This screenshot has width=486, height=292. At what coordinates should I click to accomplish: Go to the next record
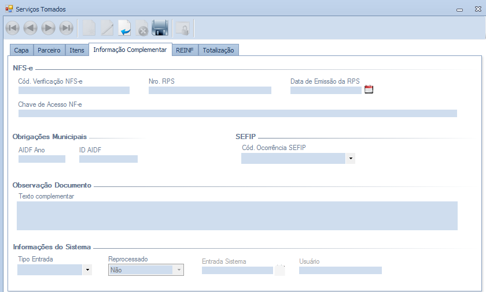pyautogui.click(x=49, y=28)
